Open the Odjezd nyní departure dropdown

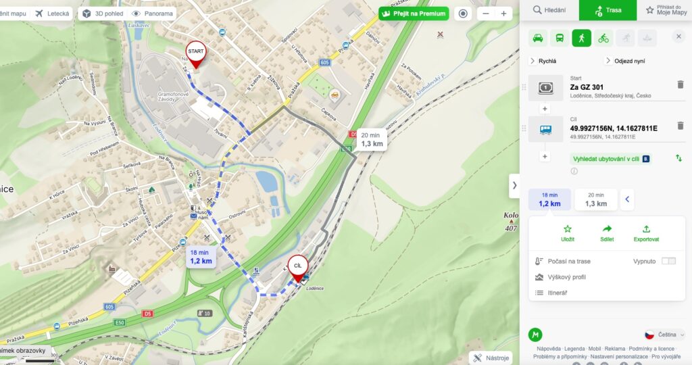coord(625,61)
